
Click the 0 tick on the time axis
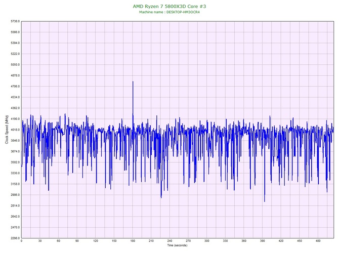coord(21,241)
